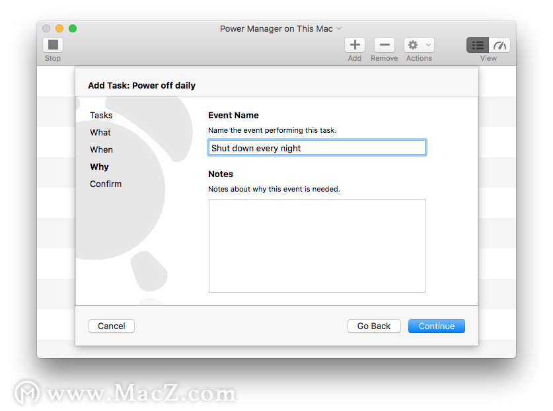This screenshot has height=411, width=553.
Task: Click the green zoom window button
Action: (73, 28)
